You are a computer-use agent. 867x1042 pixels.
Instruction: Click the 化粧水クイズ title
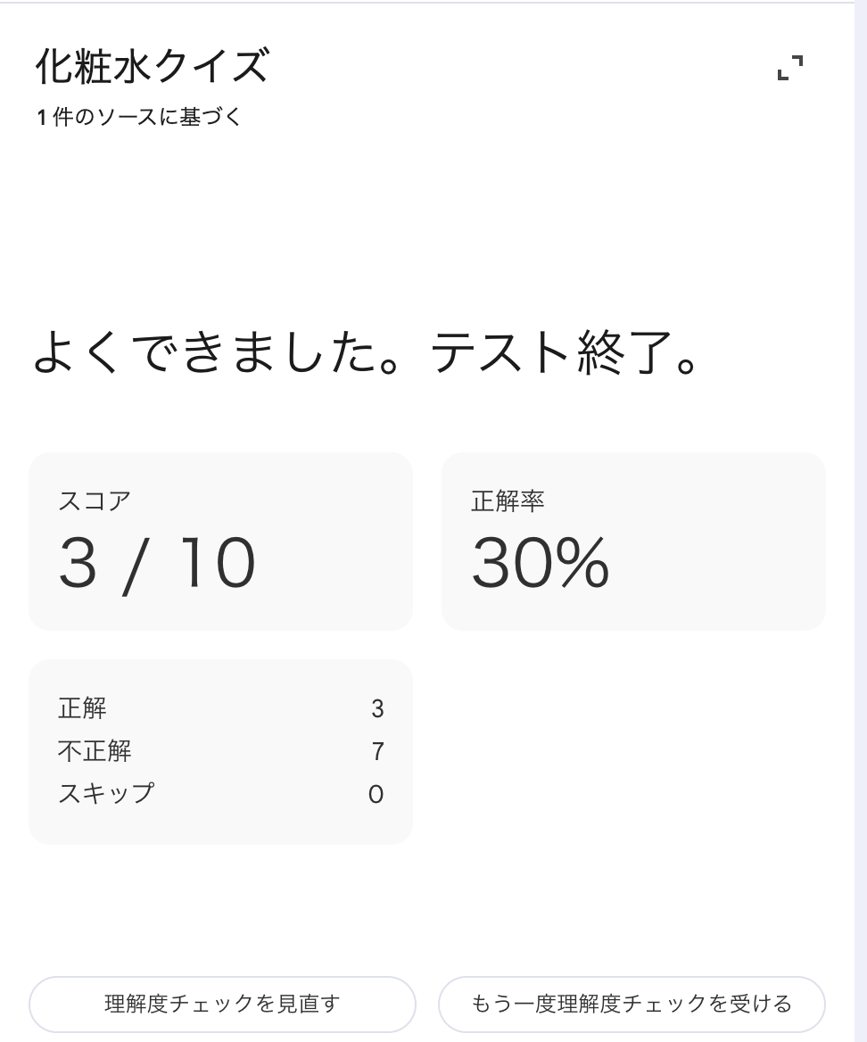point(152,67)
